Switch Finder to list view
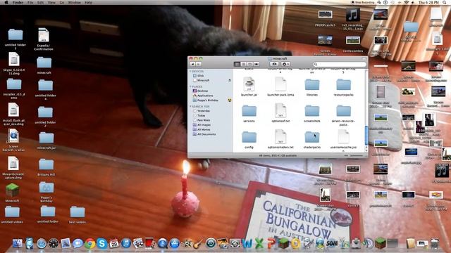451x253 pixels. tap(243, 64)
